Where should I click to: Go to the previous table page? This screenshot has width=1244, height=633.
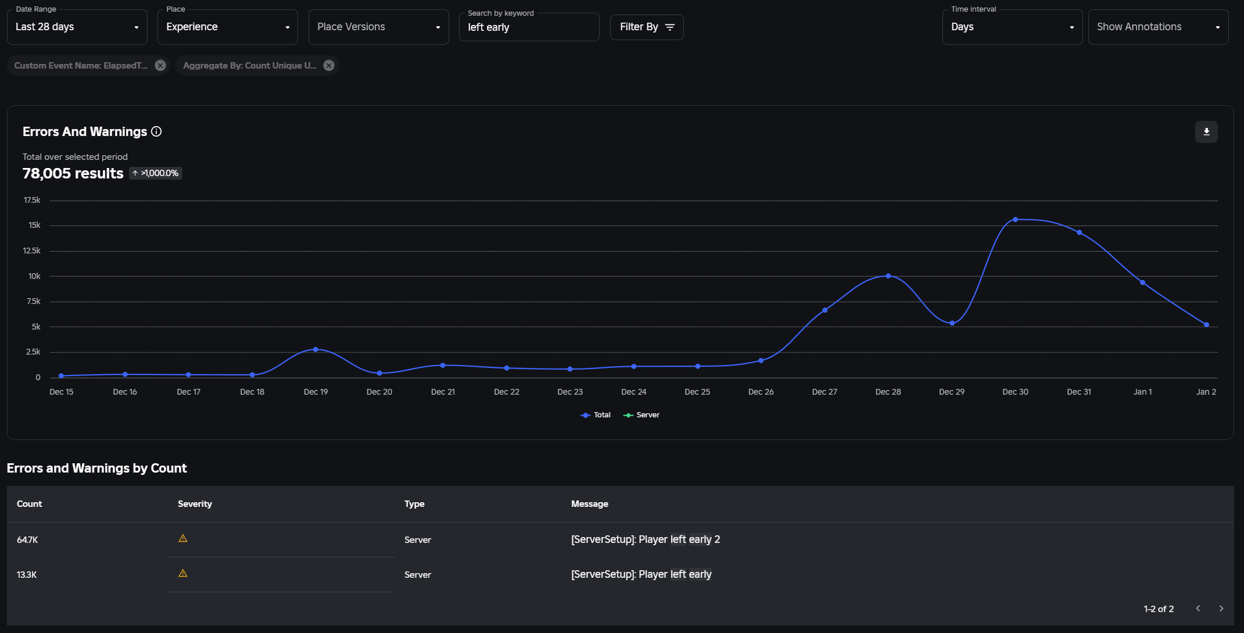[x=1198, y=609]
